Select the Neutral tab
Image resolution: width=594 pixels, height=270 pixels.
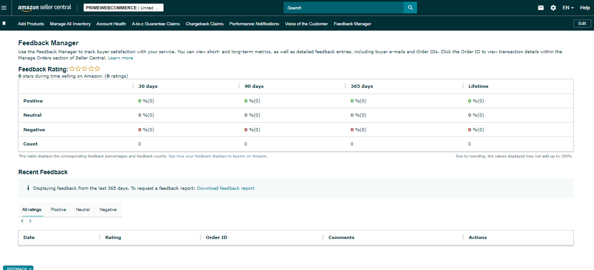click(x=83, y=210)
